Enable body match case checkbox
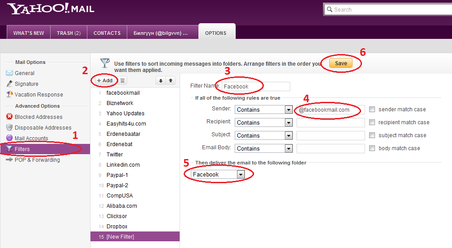Screen dimensions: 452x248 pos(372,148)
